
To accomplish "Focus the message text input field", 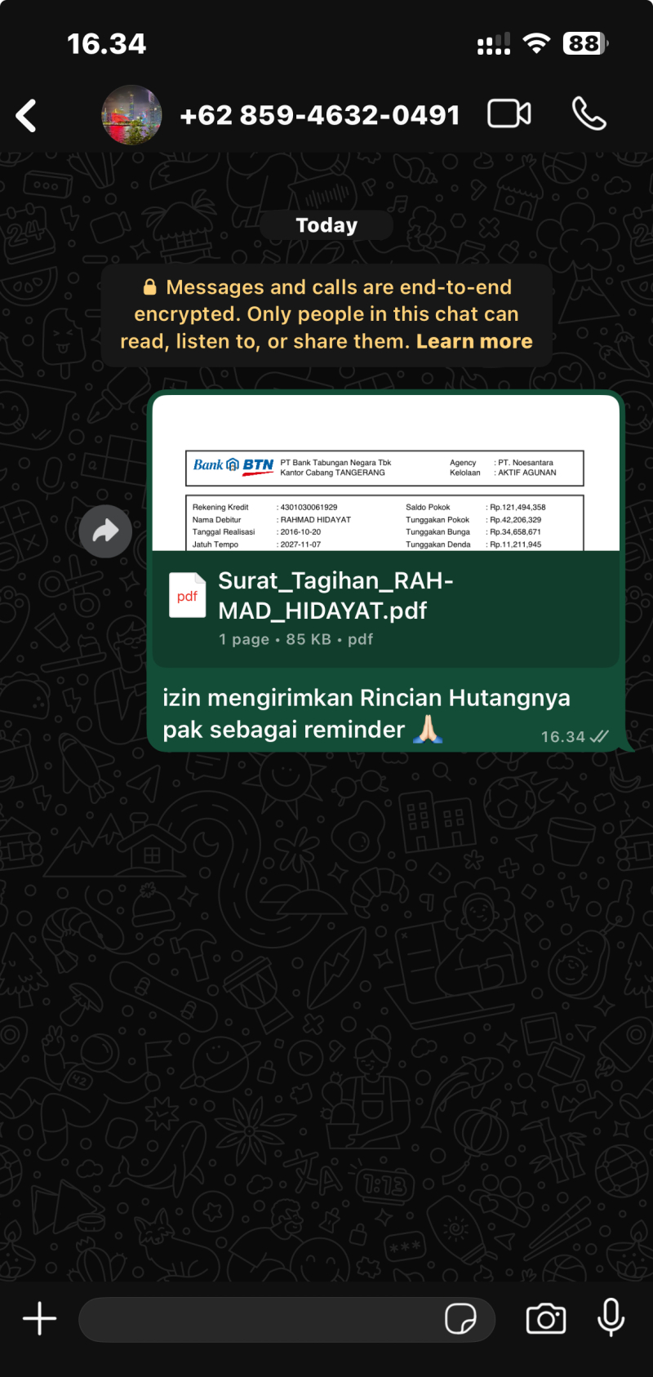I will 261,1318.
